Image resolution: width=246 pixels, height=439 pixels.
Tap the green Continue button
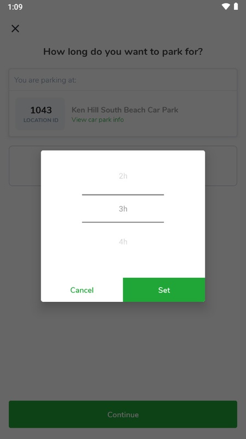[x=123, y=414]
